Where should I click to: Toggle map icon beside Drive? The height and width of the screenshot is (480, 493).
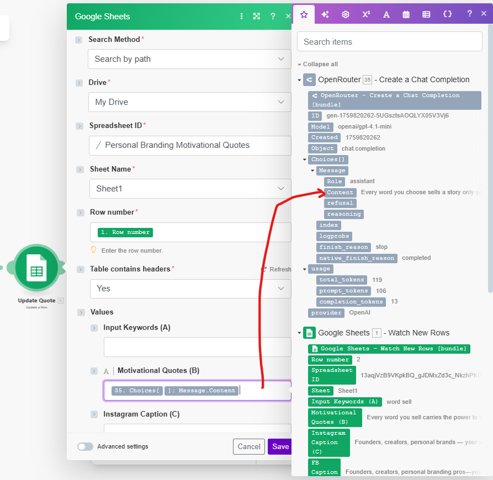click(79, 83)
